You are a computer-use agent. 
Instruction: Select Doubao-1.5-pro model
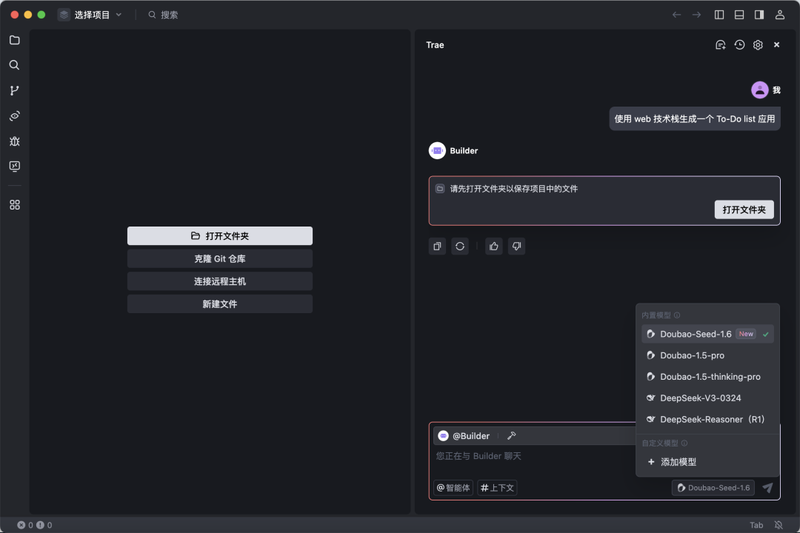coord(707,355)
